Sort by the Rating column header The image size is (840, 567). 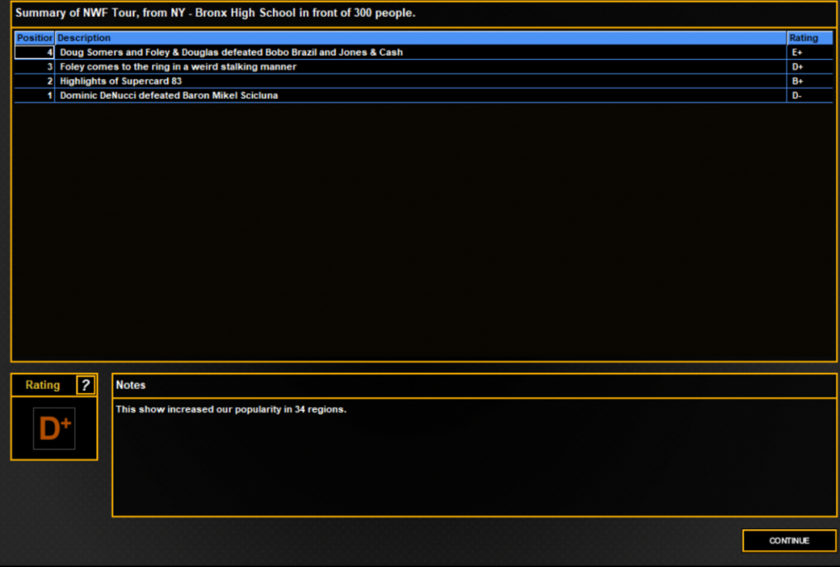[x=810, y=38]
